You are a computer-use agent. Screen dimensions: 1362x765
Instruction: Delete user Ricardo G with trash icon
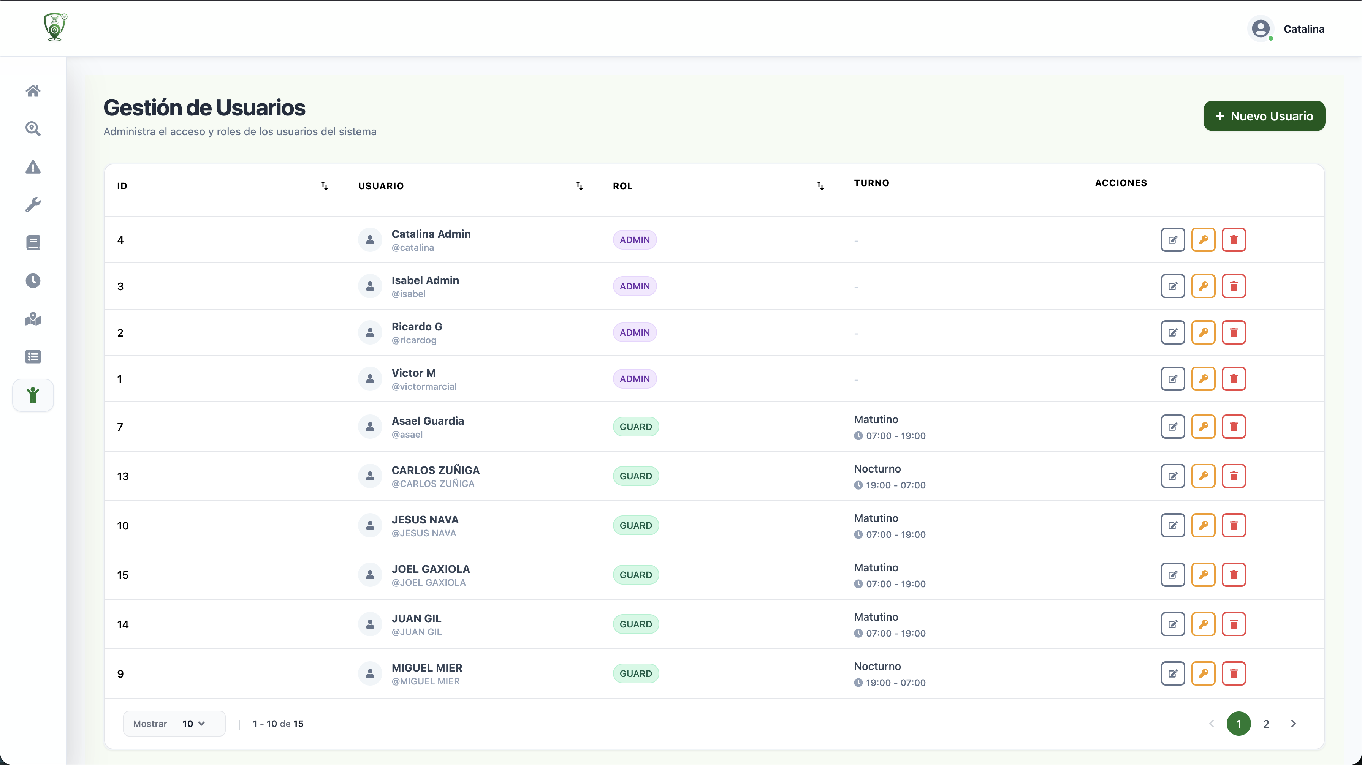point(1234,332)
